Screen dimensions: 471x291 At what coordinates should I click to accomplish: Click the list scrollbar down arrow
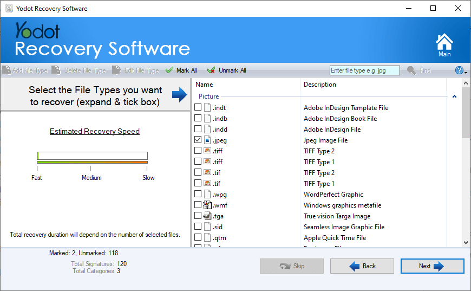tap(466, 243)
